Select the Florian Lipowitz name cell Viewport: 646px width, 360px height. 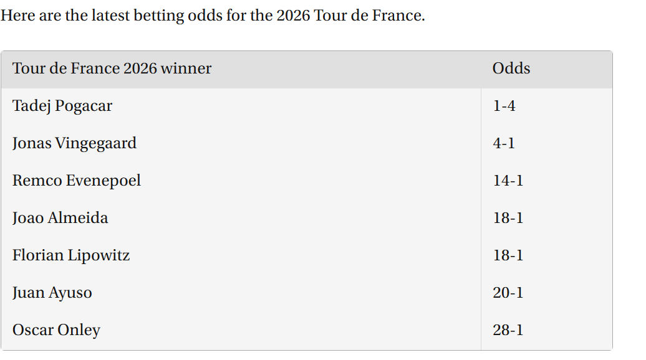71,255
